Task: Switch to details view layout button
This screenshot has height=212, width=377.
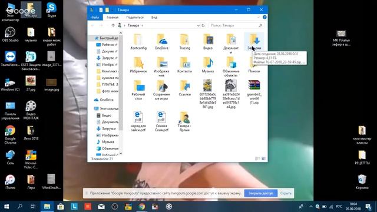Action: pyautogui.click(x=257, y=158)
